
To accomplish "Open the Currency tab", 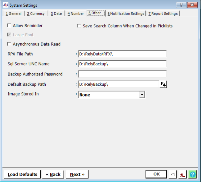I will coord(36,13).
